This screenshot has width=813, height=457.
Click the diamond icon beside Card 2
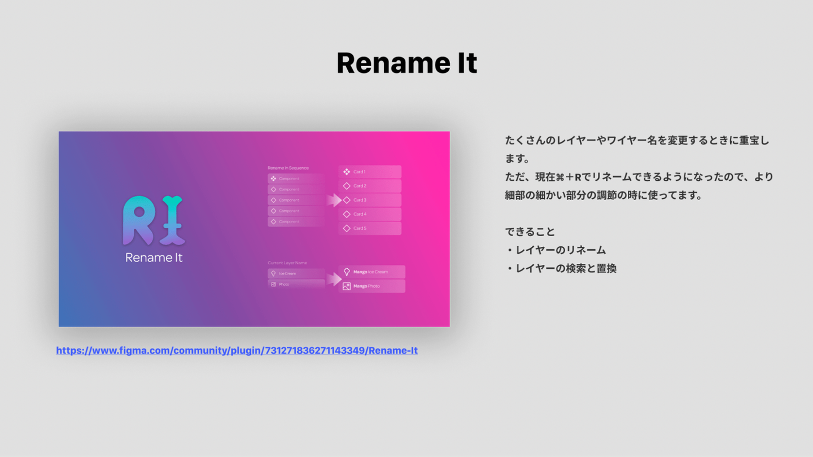pyautogui.click(x=347, y=186)
